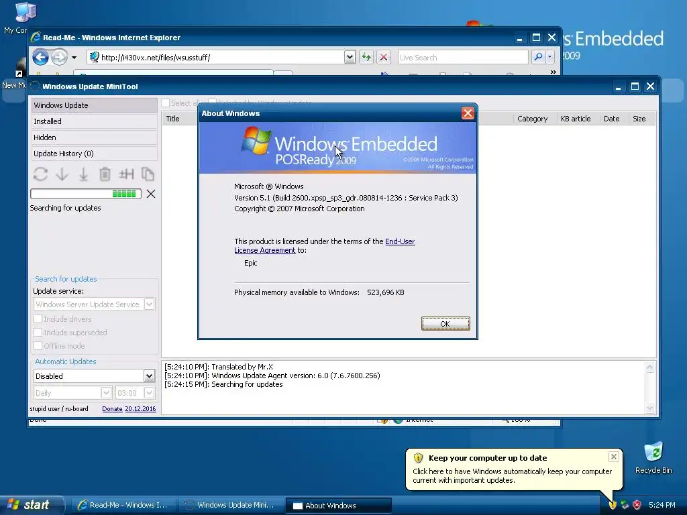The width and height of the screenshot is (687, 515).
Task: Click the IE Refresh page icon
Action: coord(366,58)
